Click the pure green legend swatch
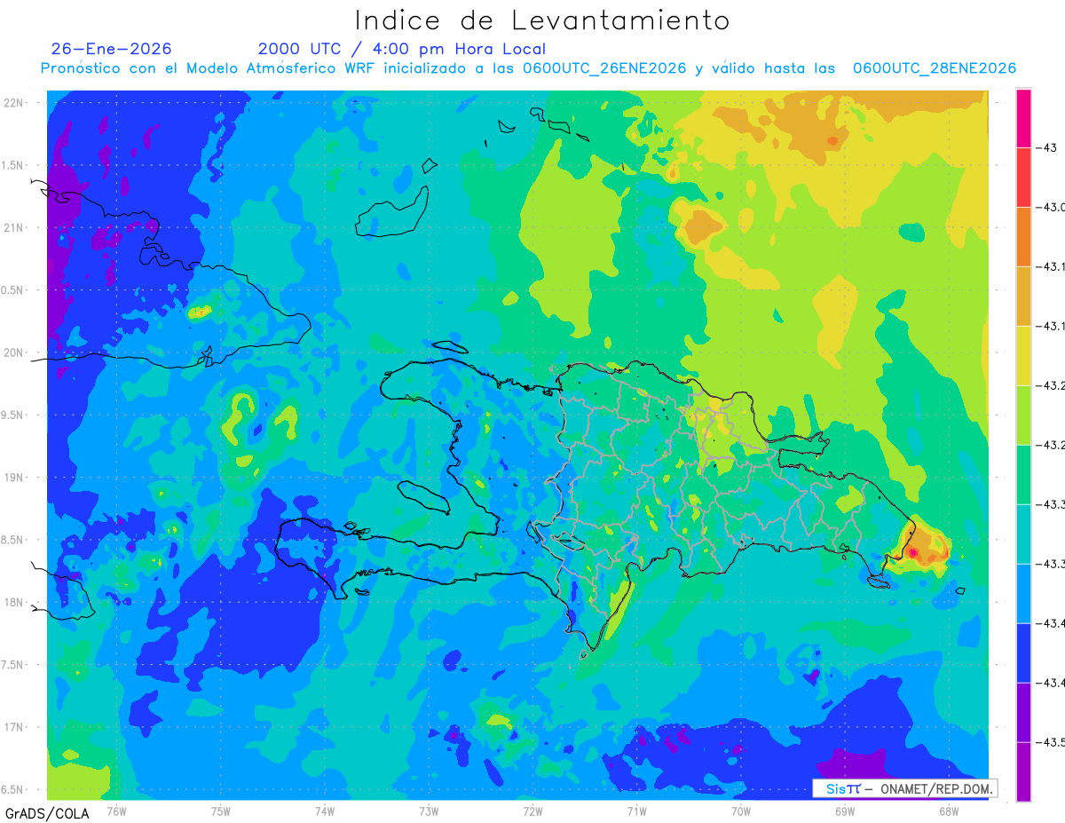 (1023, 475)
